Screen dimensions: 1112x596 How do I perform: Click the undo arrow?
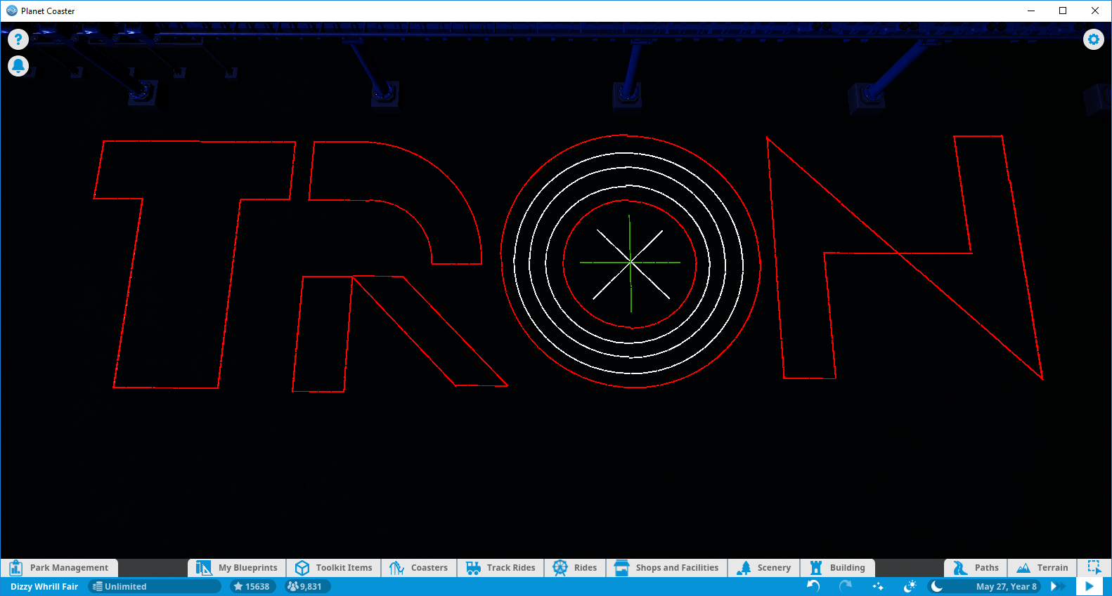(813, 586)
